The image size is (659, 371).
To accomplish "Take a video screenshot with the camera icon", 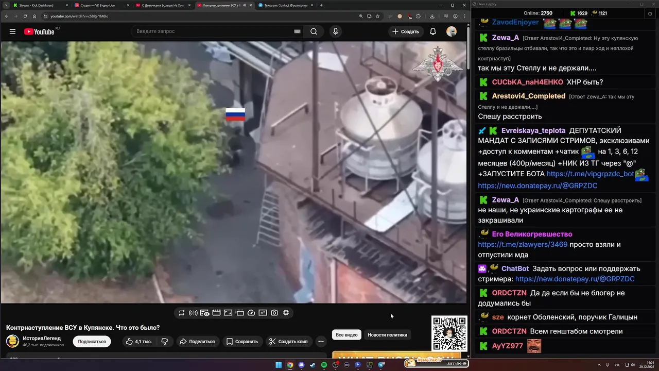I will click(x=274, y=313).
